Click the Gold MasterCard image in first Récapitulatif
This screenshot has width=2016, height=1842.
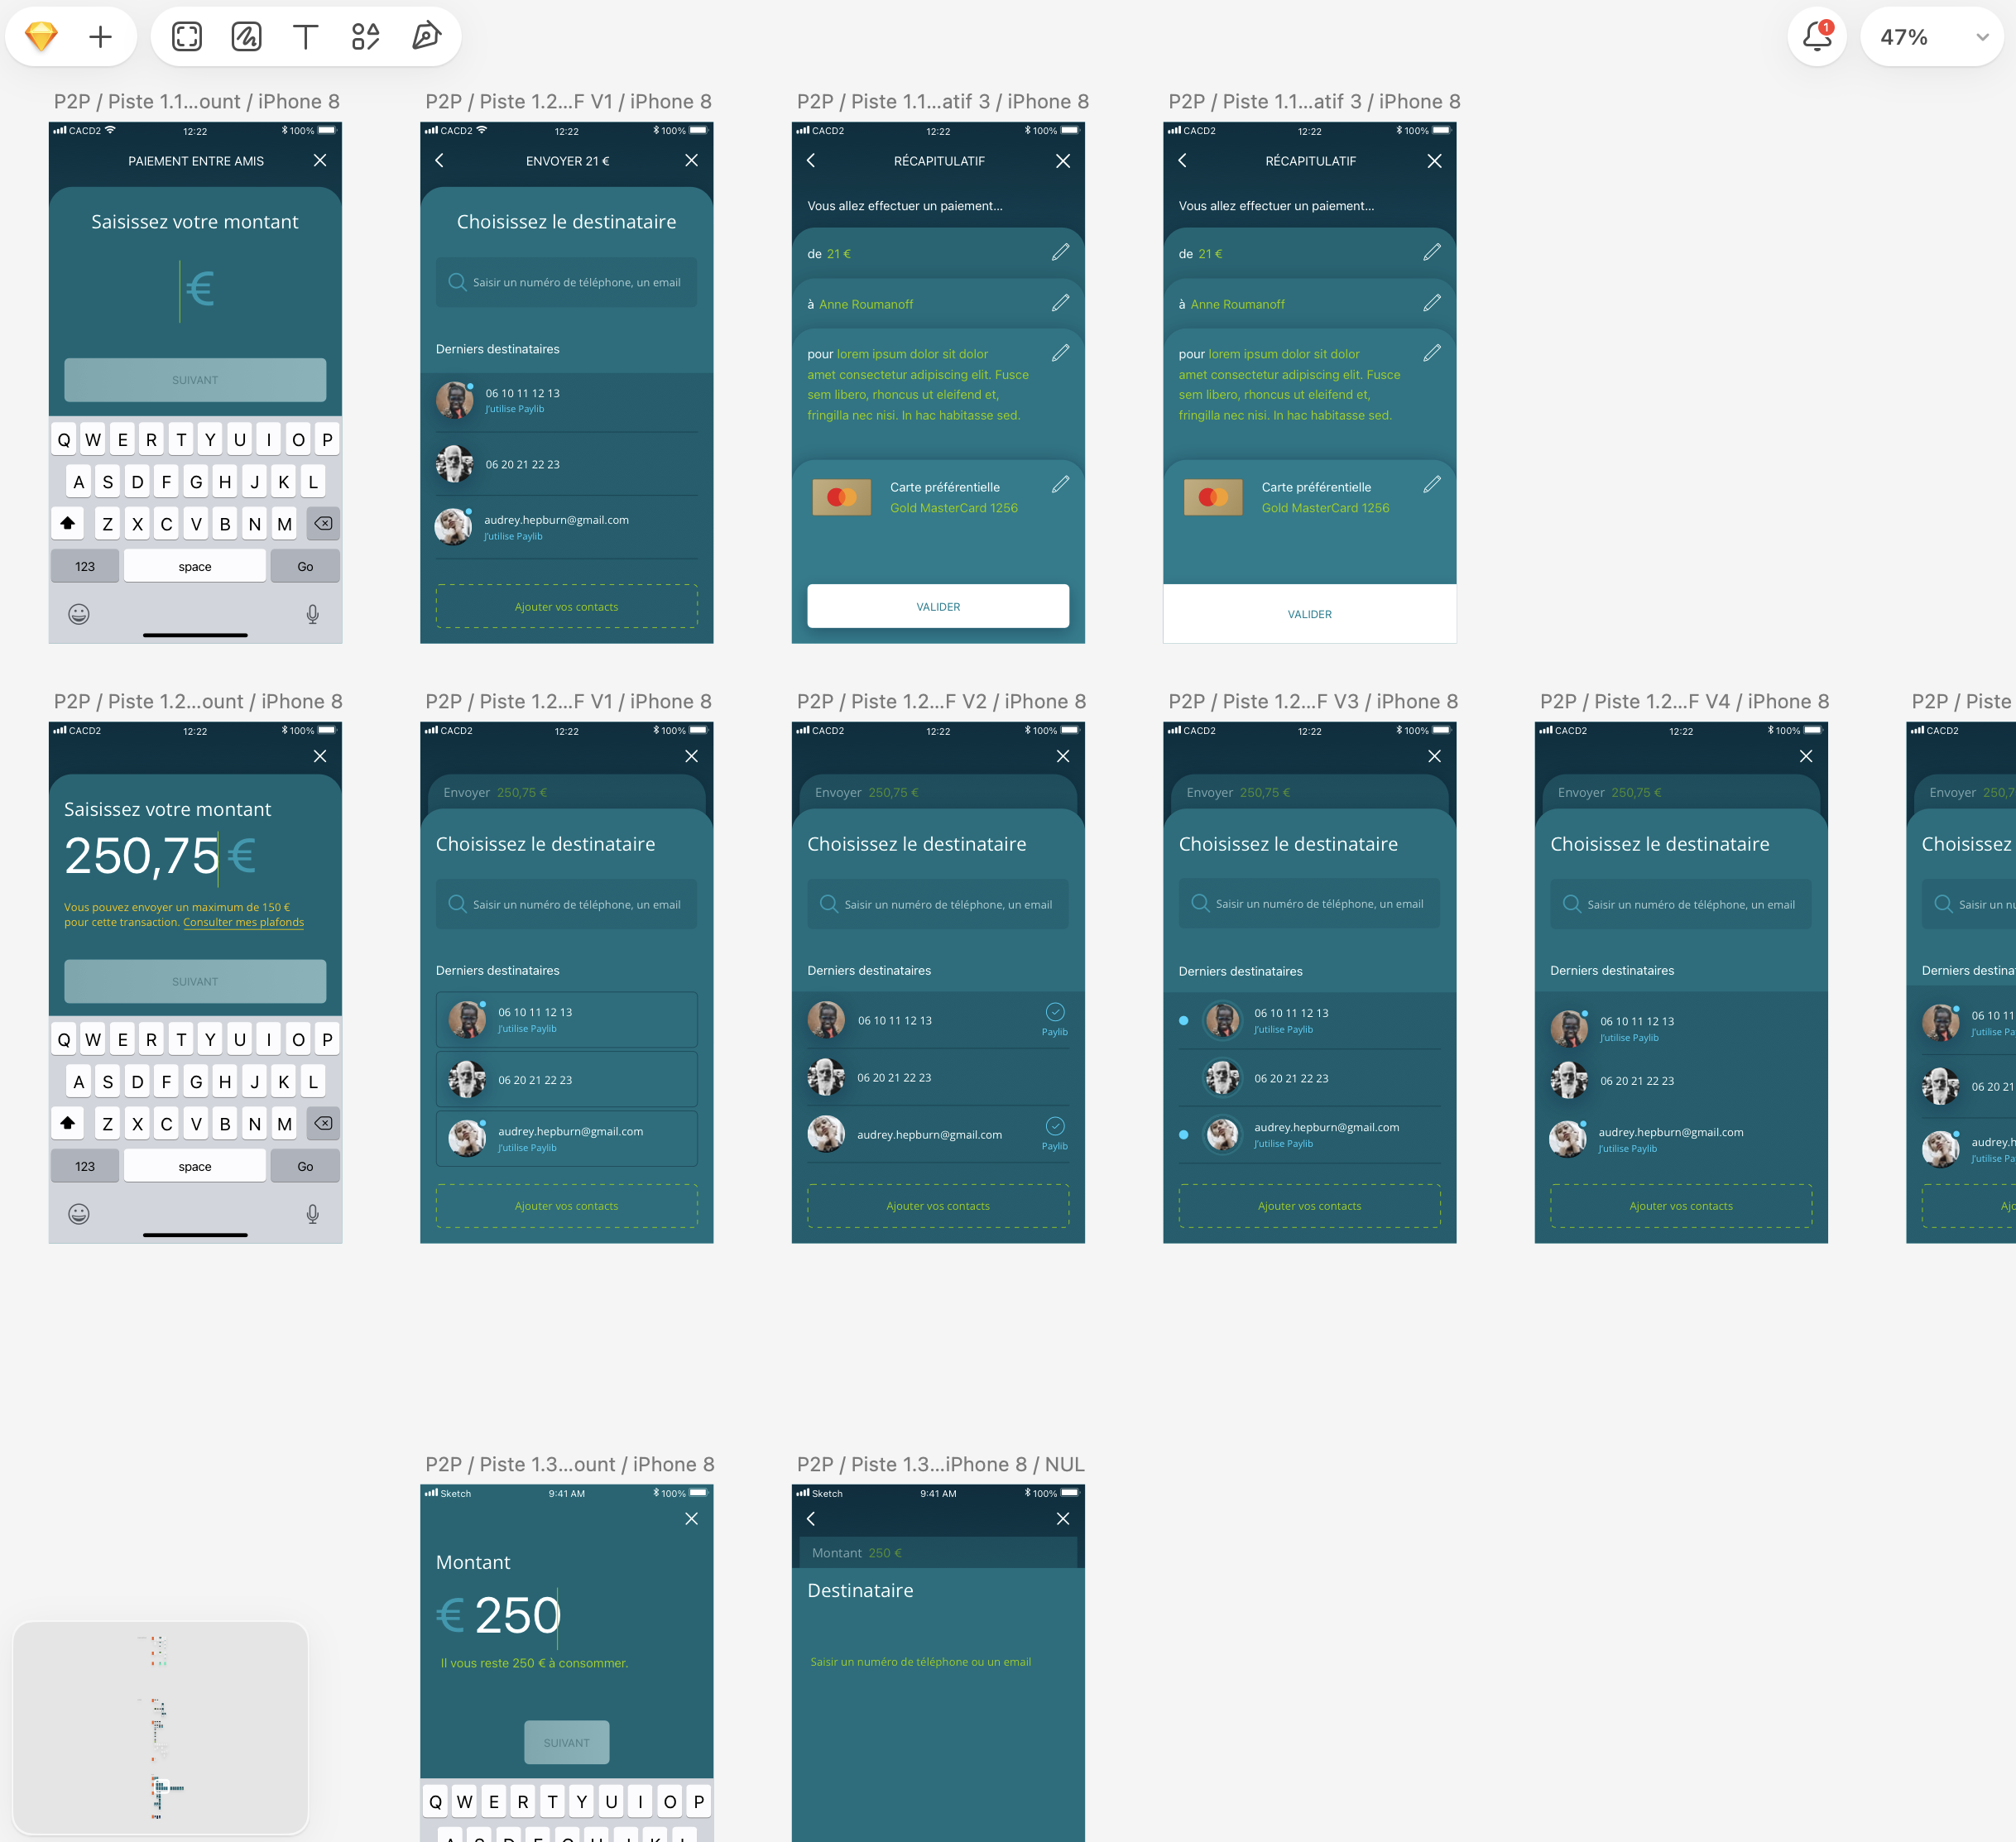tap(841, 497)
